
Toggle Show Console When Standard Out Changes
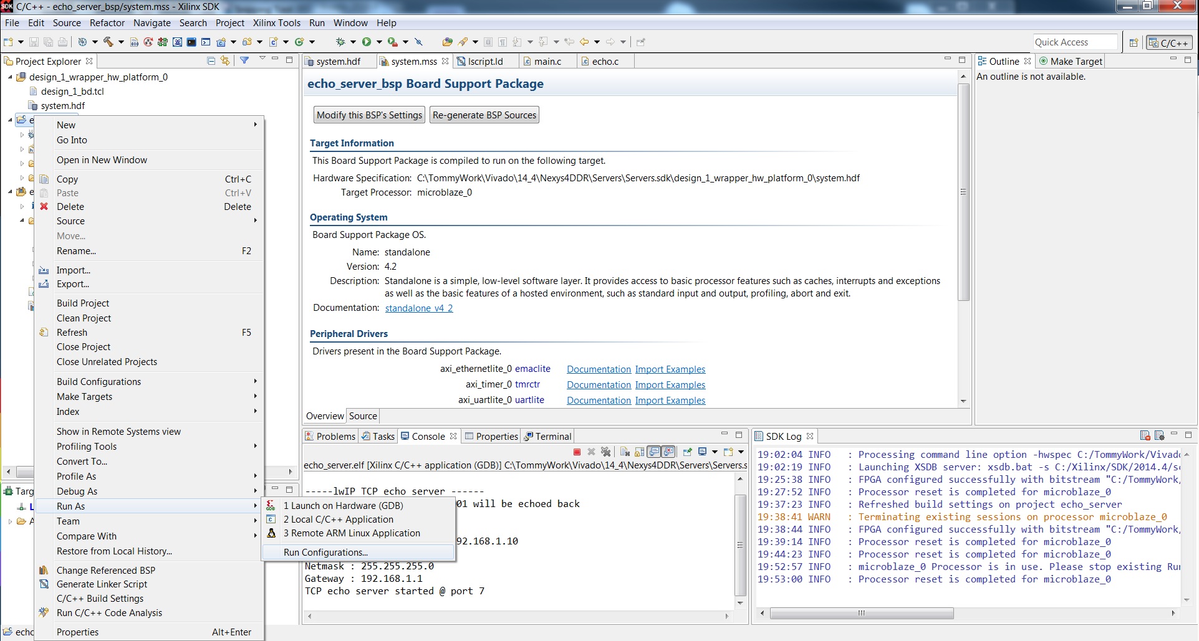655,452
